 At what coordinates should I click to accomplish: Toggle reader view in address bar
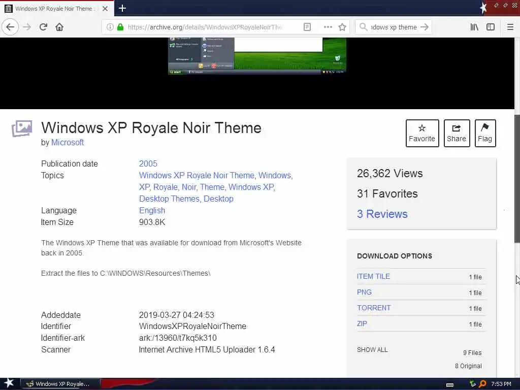pos(307,27)
